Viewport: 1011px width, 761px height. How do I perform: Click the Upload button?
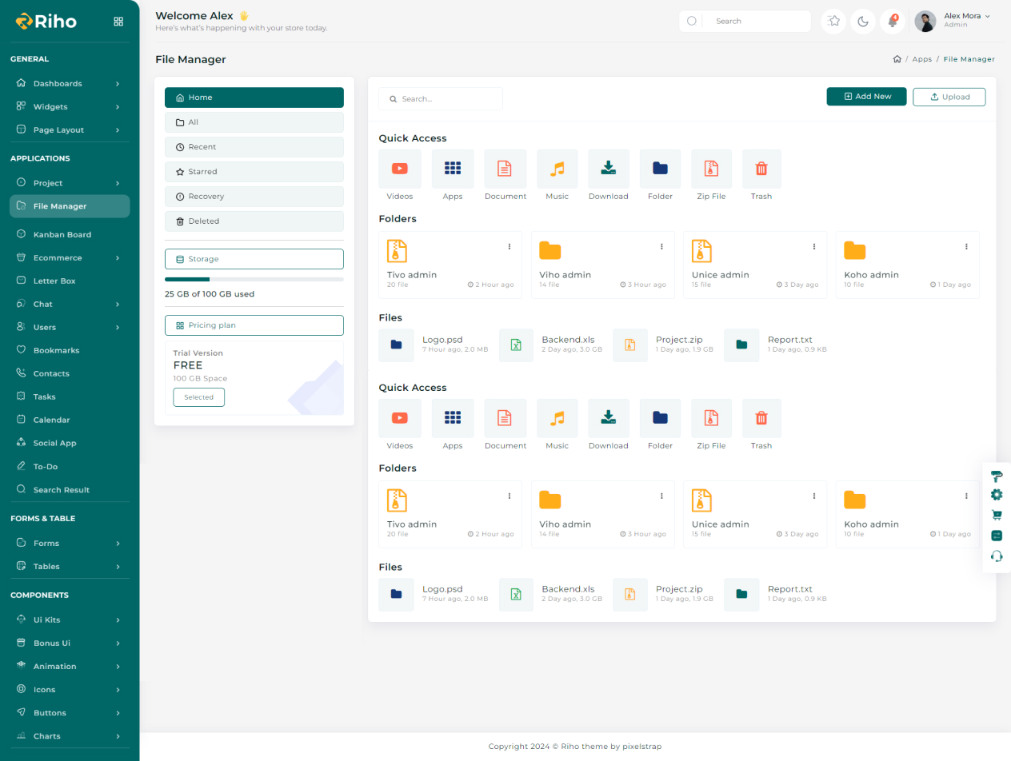(x=949, y=97)
